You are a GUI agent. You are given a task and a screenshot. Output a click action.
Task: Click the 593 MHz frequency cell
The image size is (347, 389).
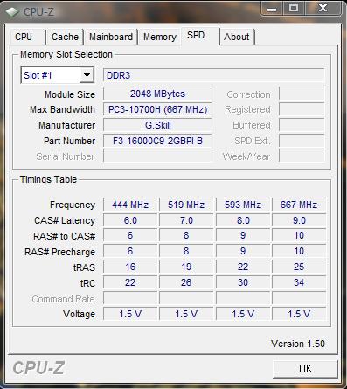[x=243, y=205]
